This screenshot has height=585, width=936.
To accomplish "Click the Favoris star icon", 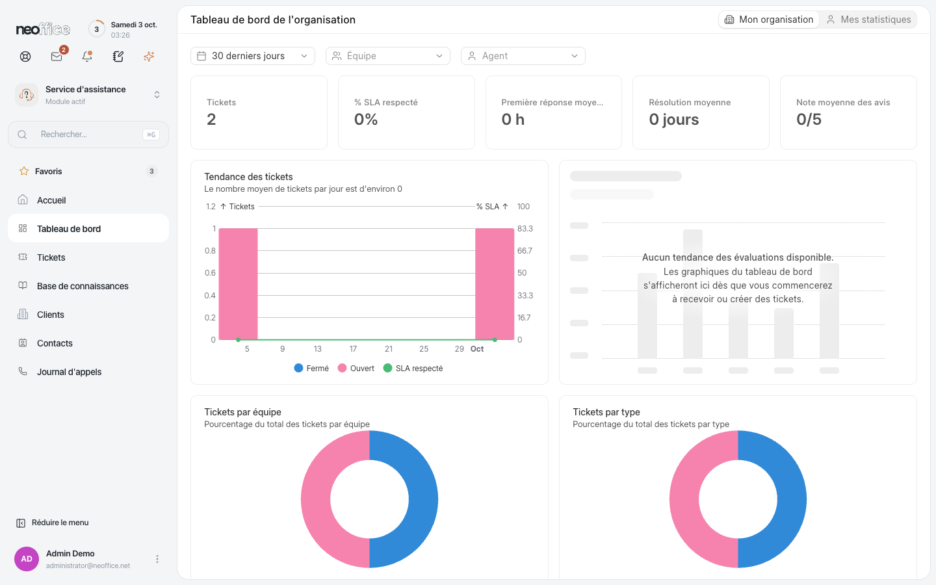I will point(24,171).
